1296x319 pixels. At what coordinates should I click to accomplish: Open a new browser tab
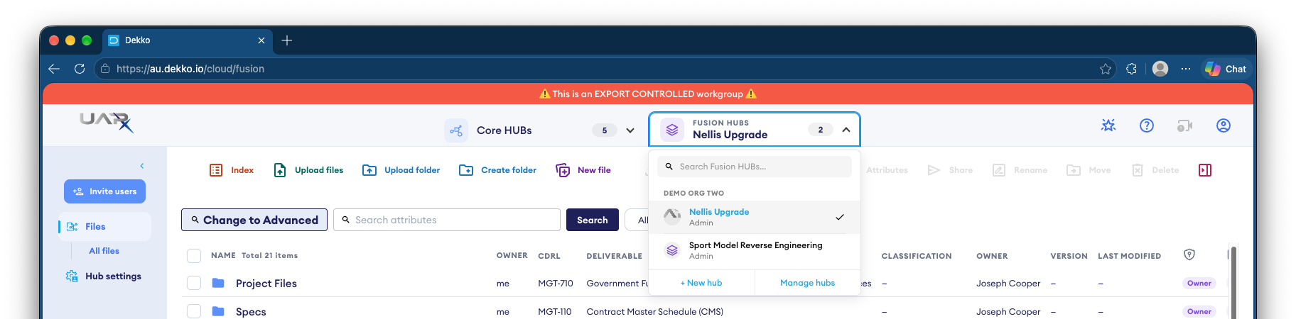click(287, 40)
